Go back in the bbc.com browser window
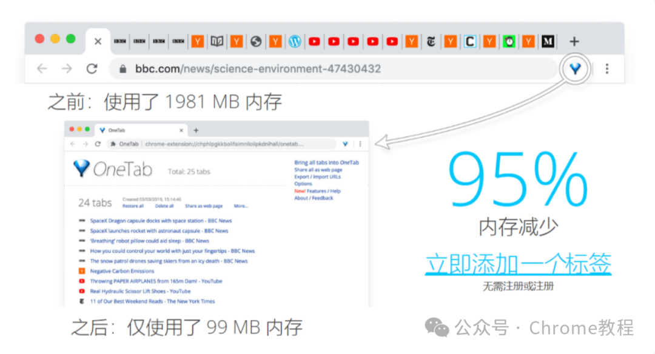Image resolution: width=655 pixels, height=354 pixels. 42,68
